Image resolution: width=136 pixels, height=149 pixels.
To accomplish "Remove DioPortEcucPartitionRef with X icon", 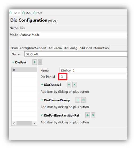I will tap(93, 115).
